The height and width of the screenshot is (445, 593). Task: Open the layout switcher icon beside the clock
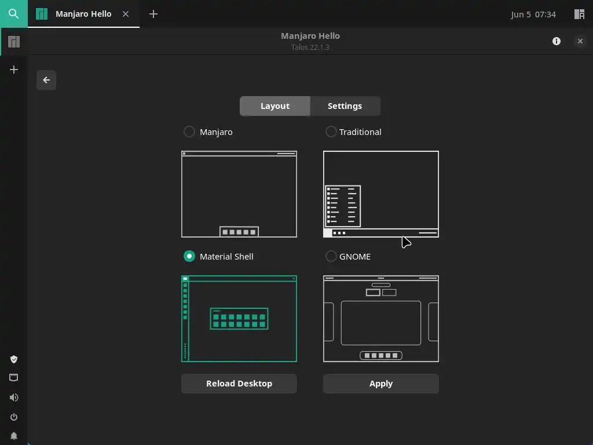click(x=579, y=14)
